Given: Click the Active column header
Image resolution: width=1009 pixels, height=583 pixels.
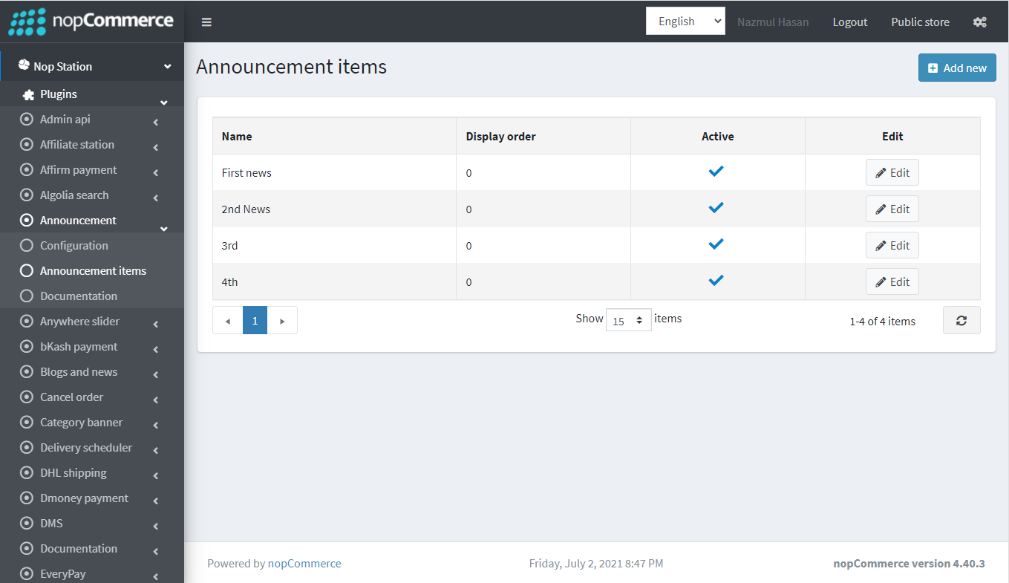Looking at the screenshot, I should [x=718, y=136].
